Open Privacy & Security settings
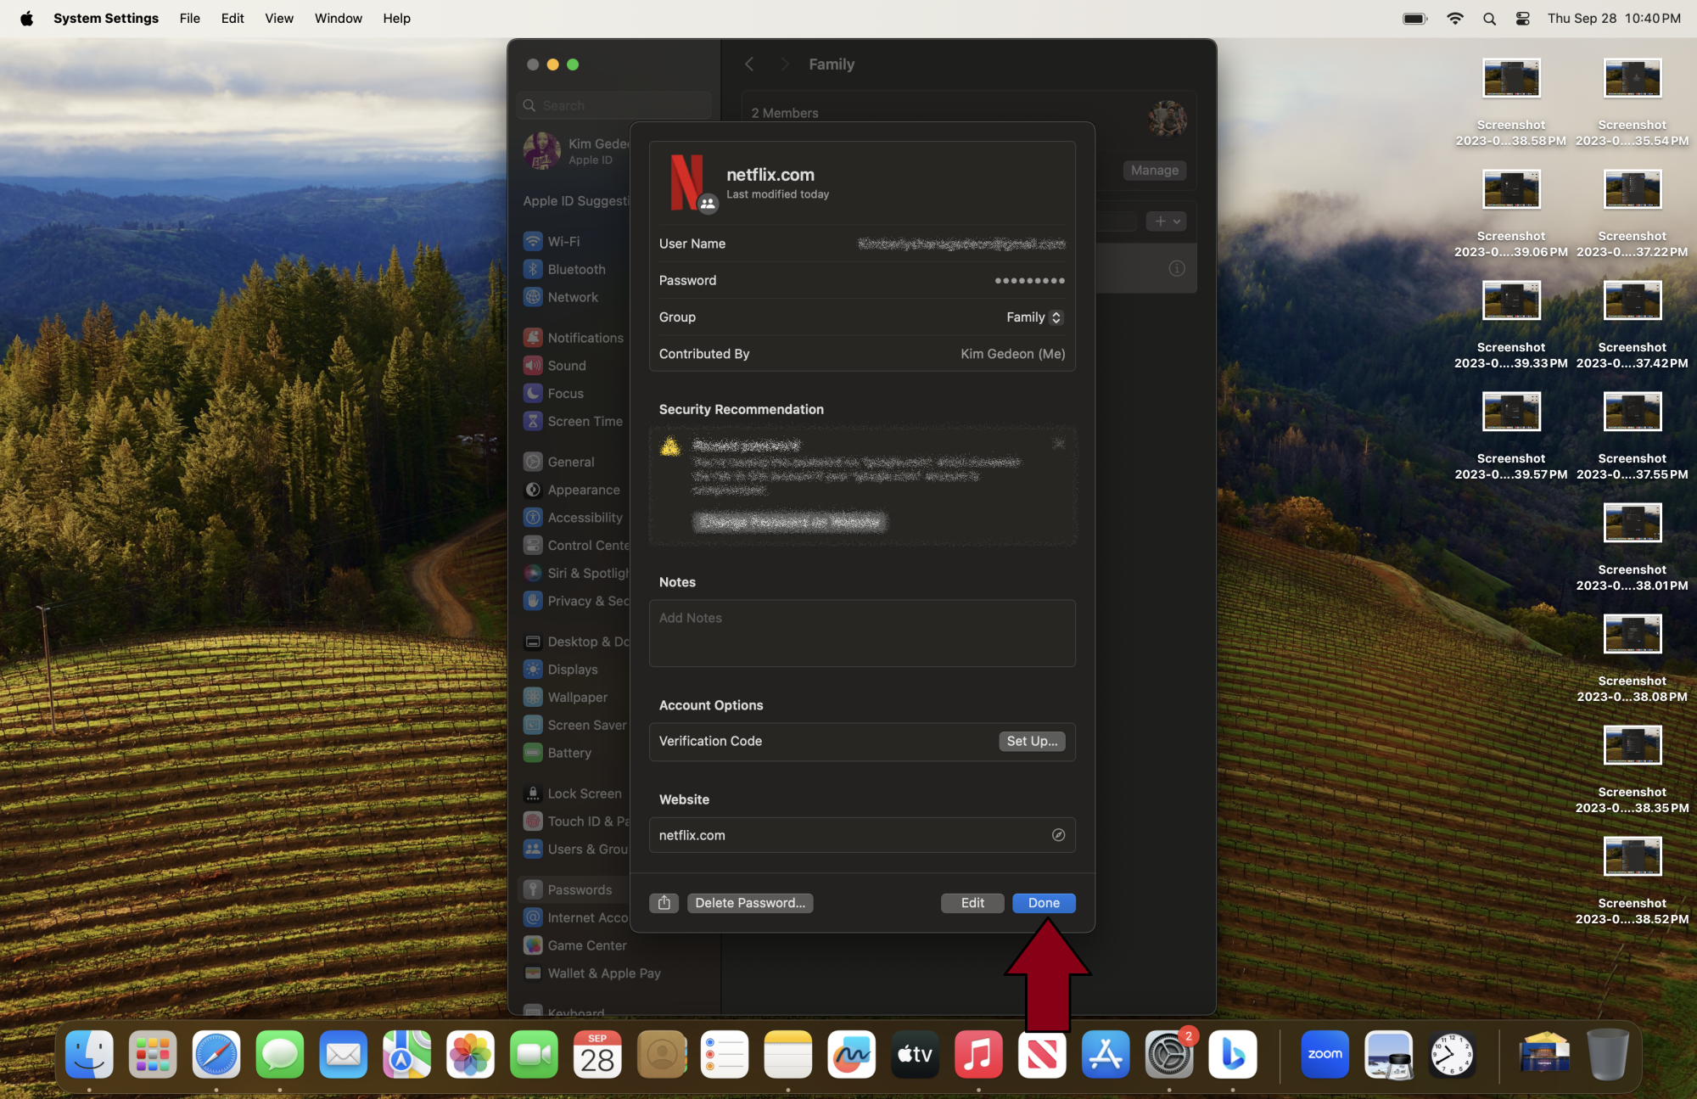The width and height of the screenshot is (1697, 1099). point(577,601)
